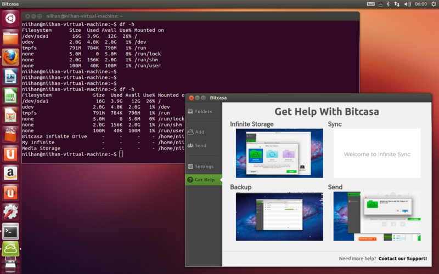The width and height of the screenshot is (439, 274).
Task: Open the cloud indicator in top panel
Action: [380, 4]
